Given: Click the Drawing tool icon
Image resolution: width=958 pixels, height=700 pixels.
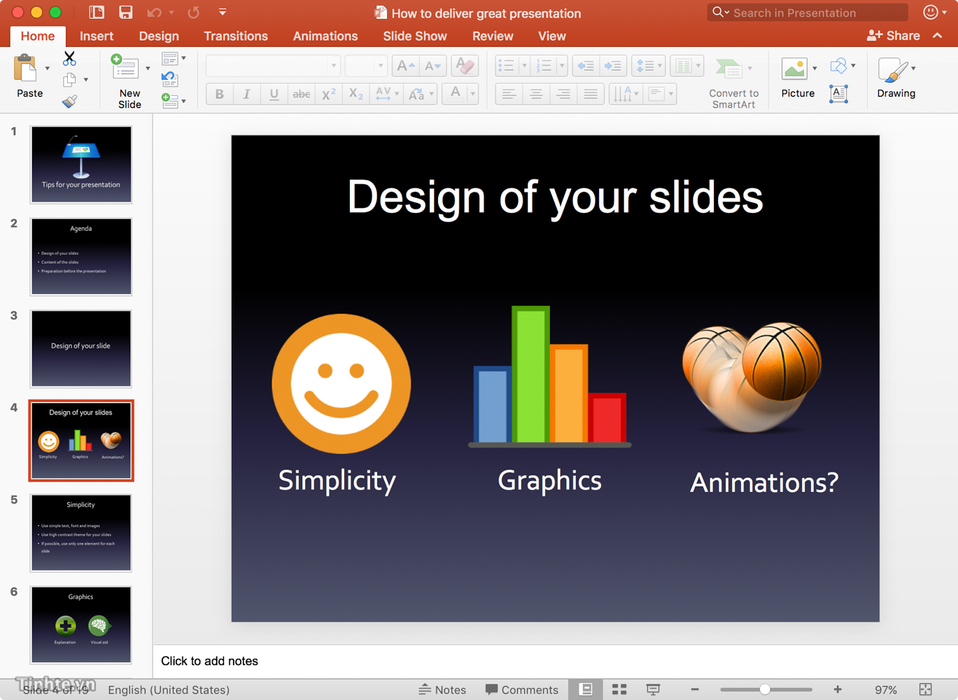Looking at the screenshot, I should 892,70.
